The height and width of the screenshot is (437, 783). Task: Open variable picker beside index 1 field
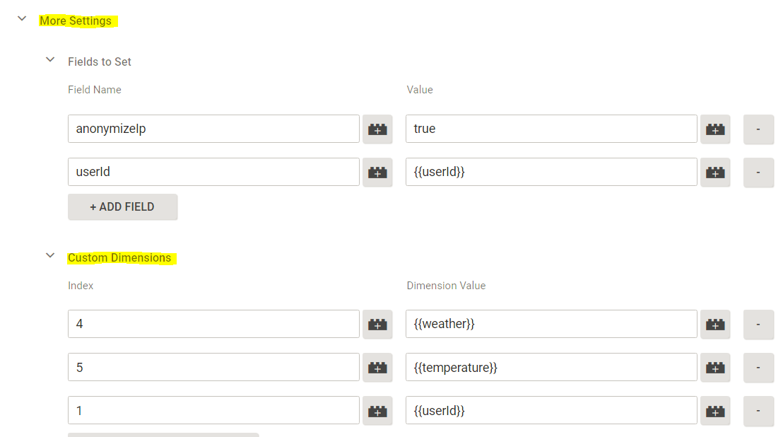pyautogui.click(x=377, y=411)
